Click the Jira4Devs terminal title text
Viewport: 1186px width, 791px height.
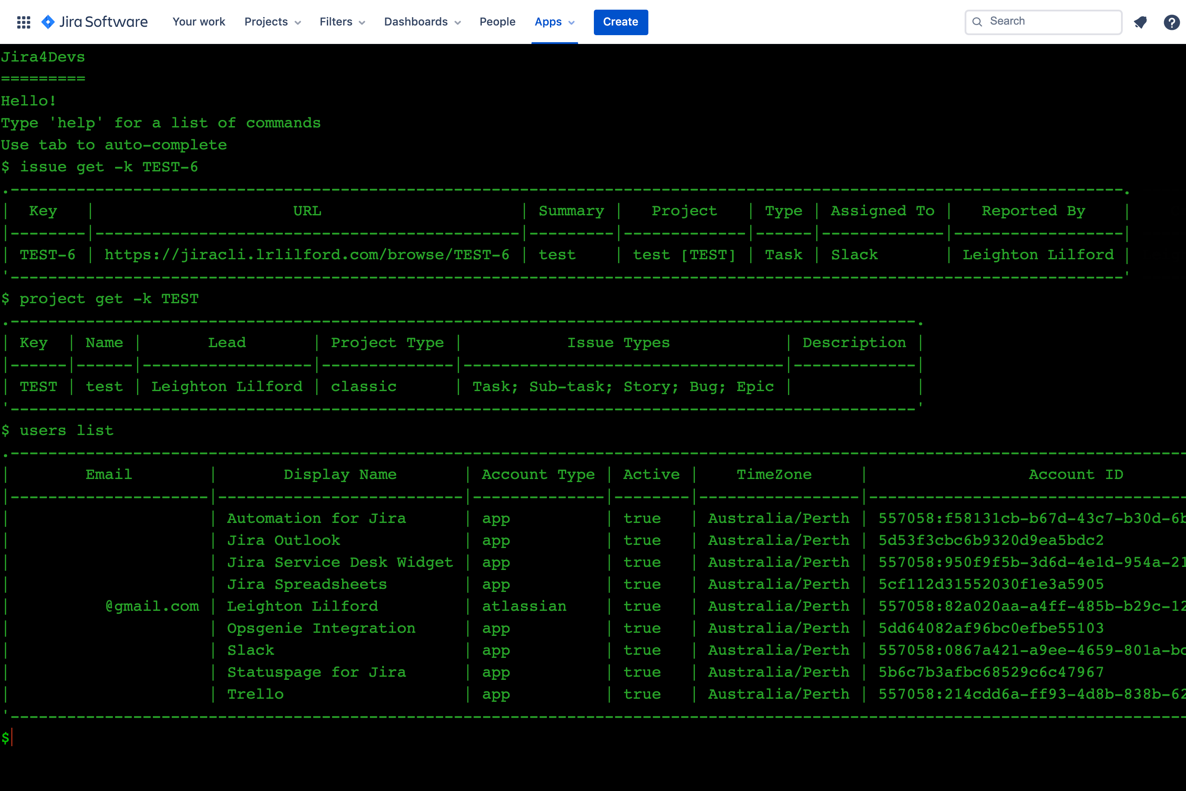[x=43, y=57]
